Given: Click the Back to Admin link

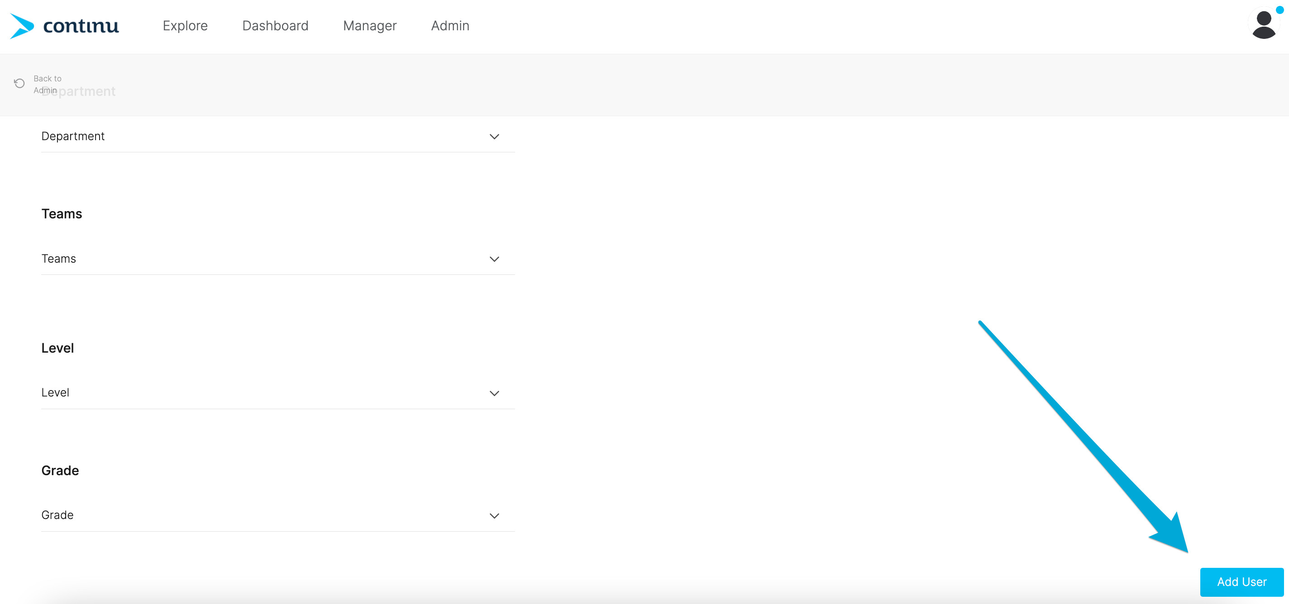Looking at the screenshot, I should click(48, 85).
